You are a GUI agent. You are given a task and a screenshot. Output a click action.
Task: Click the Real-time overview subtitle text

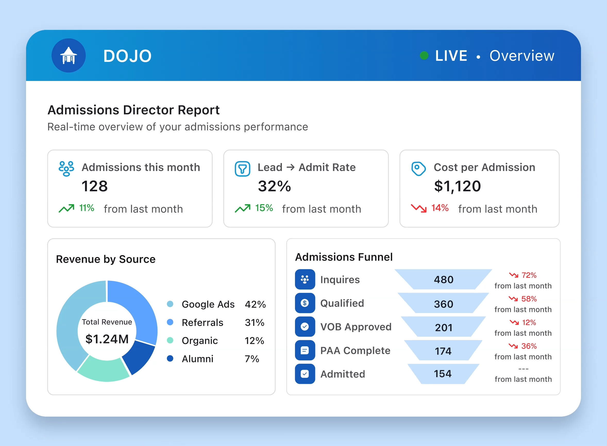click(178, 127)
